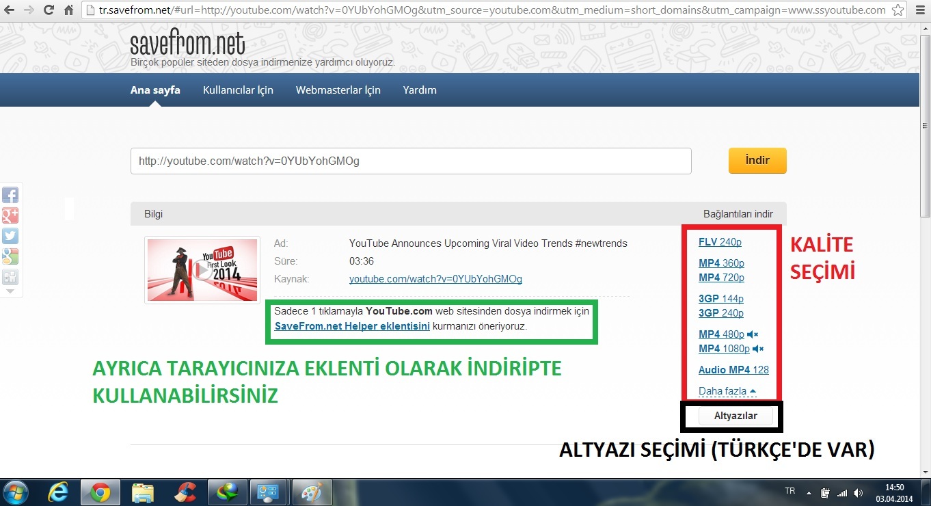Bookmark this page with the star icon

tap(899, 11)
